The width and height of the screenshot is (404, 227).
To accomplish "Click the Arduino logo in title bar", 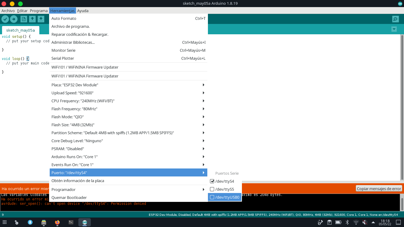I will point(400,4).
